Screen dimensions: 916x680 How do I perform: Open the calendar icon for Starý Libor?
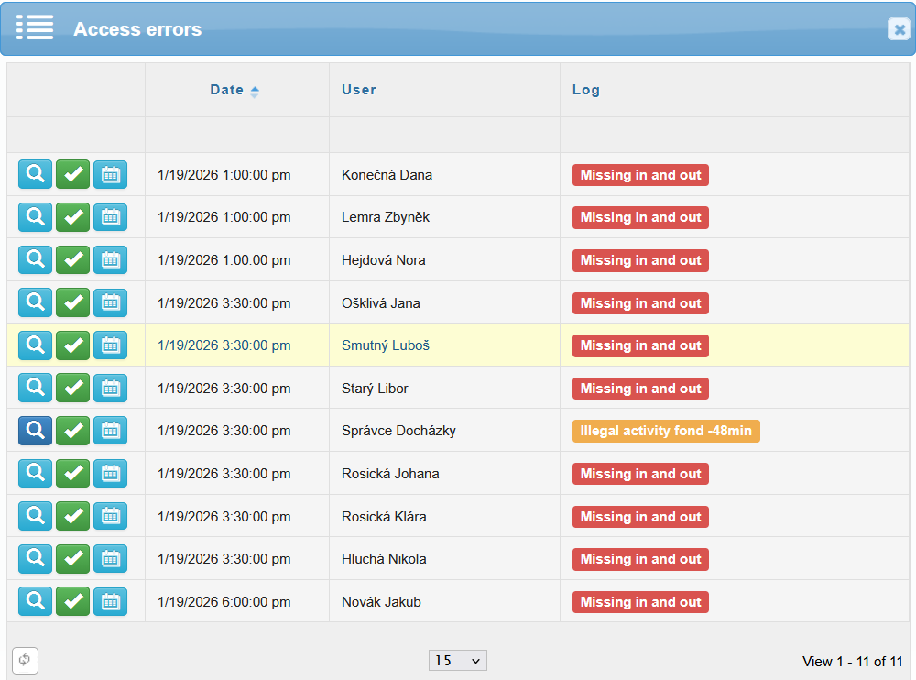coord(110,389)
